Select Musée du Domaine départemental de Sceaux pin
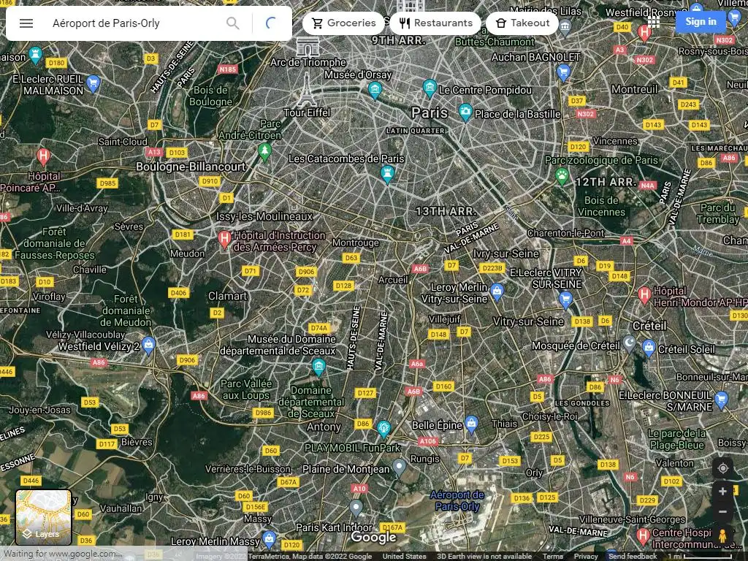Viewport: 748px width, 561px height. (x=318, y=367)
